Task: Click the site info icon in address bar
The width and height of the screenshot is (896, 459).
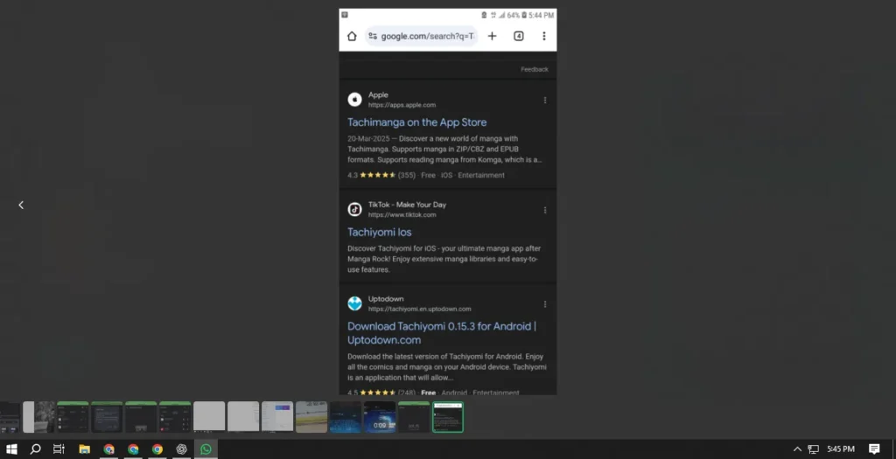Action: click(x=373, y=37)
